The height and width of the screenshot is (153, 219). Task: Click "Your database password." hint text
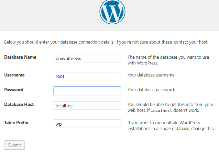pyautogui.click(x=151, y=90)
